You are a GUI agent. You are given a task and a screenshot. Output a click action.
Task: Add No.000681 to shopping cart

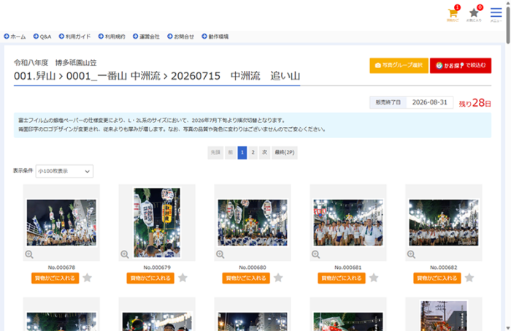(342, 278)
